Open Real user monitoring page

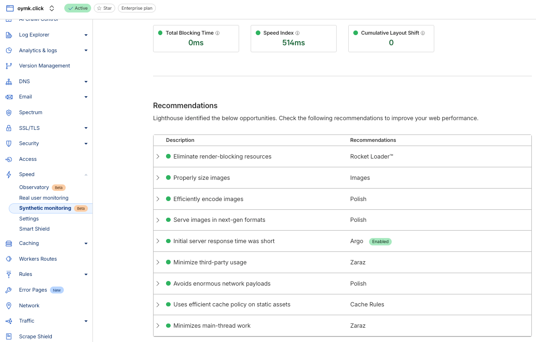43,198
